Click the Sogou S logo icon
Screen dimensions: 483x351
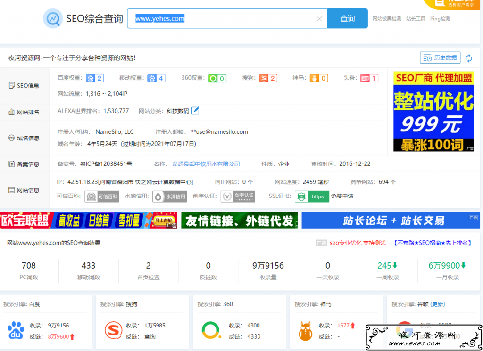coord(113,330)
